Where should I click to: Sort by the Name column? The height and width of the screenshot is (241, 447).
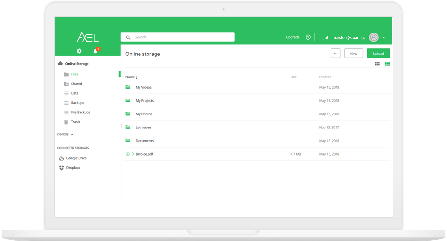[131, 77]
